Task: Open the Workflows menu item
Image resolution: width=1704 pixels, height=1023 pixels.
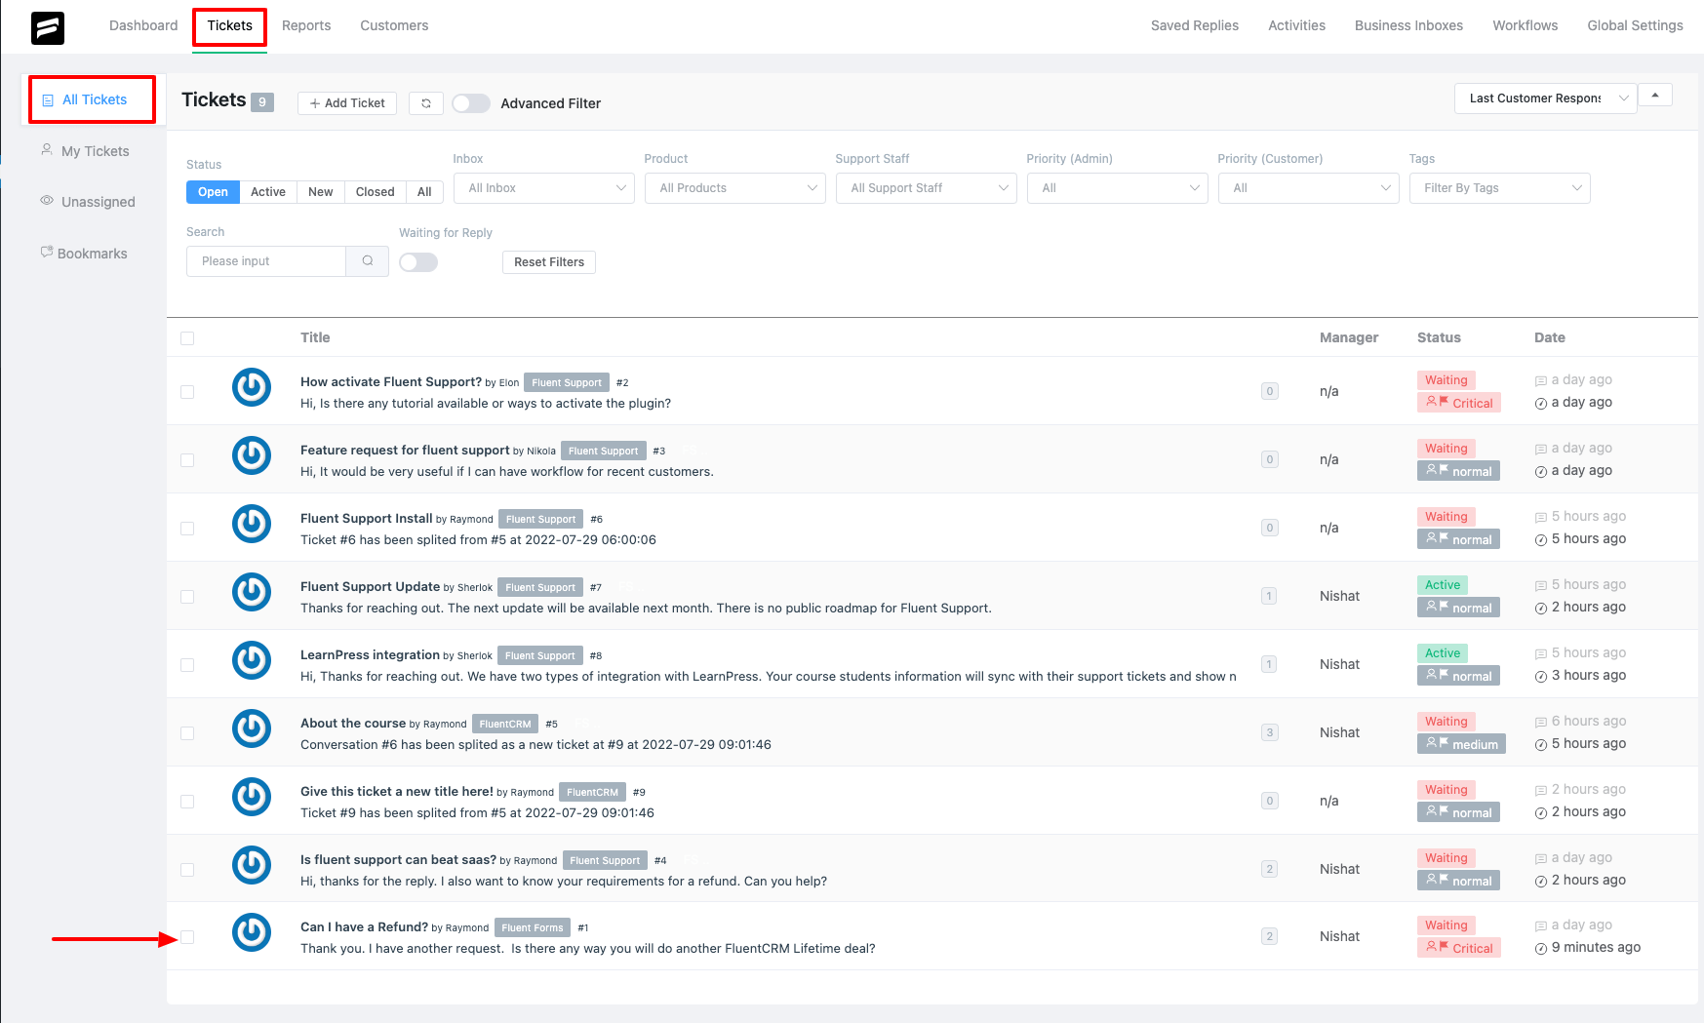Action: pyautogui.click(x=1526, y=25)
